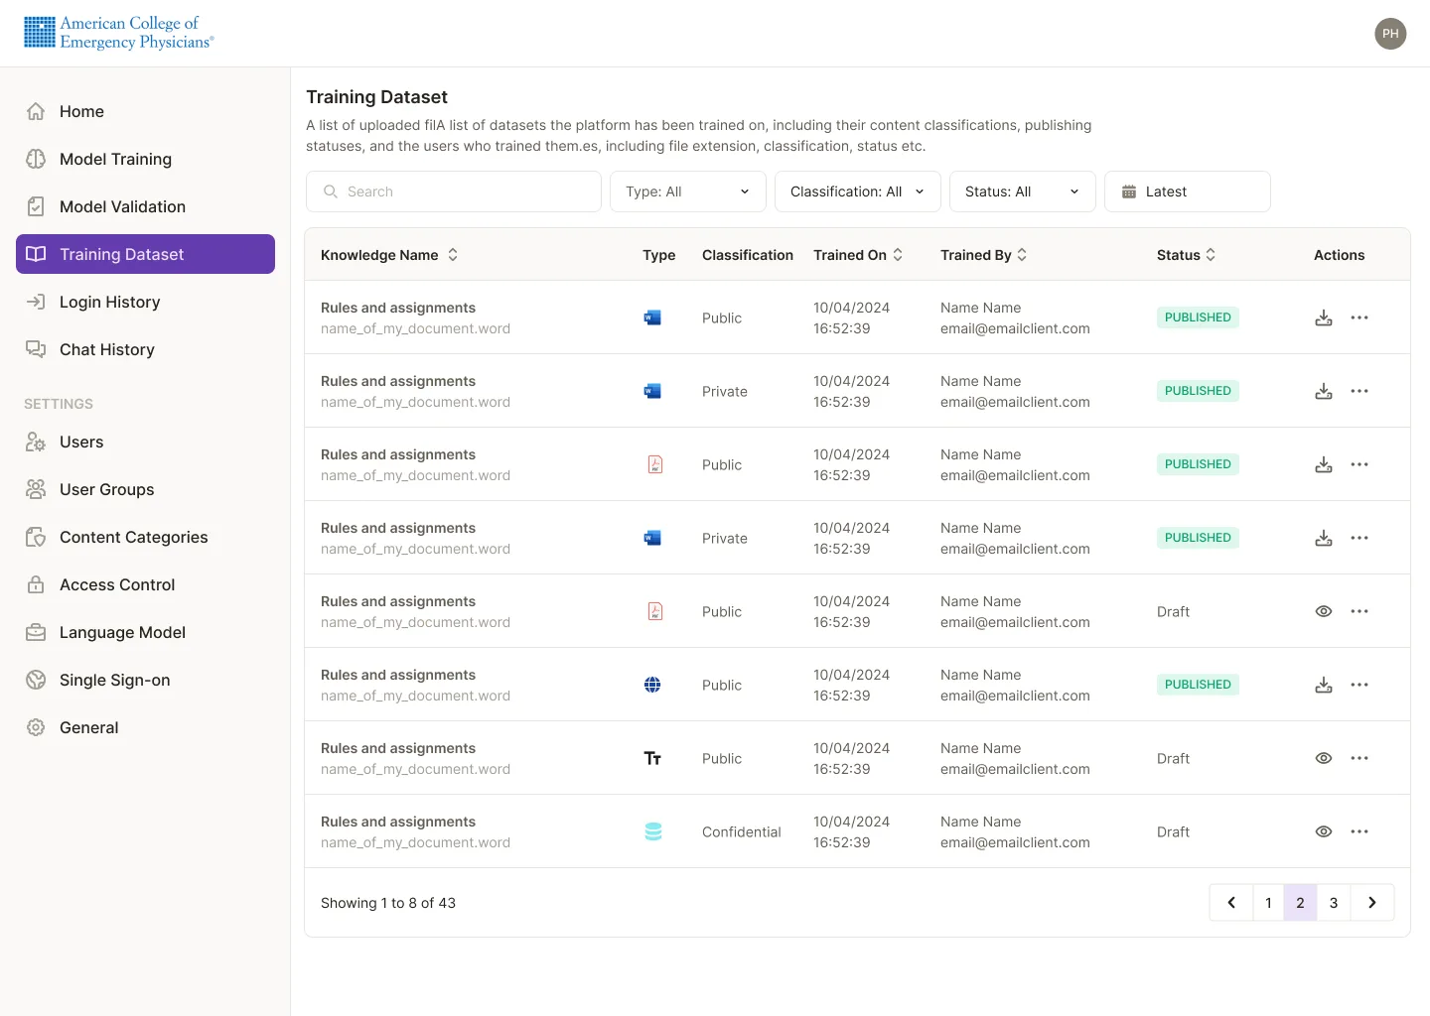Open Model Validation page
This screenshot has width=1430, height=1016.
[x=145, y=206]
